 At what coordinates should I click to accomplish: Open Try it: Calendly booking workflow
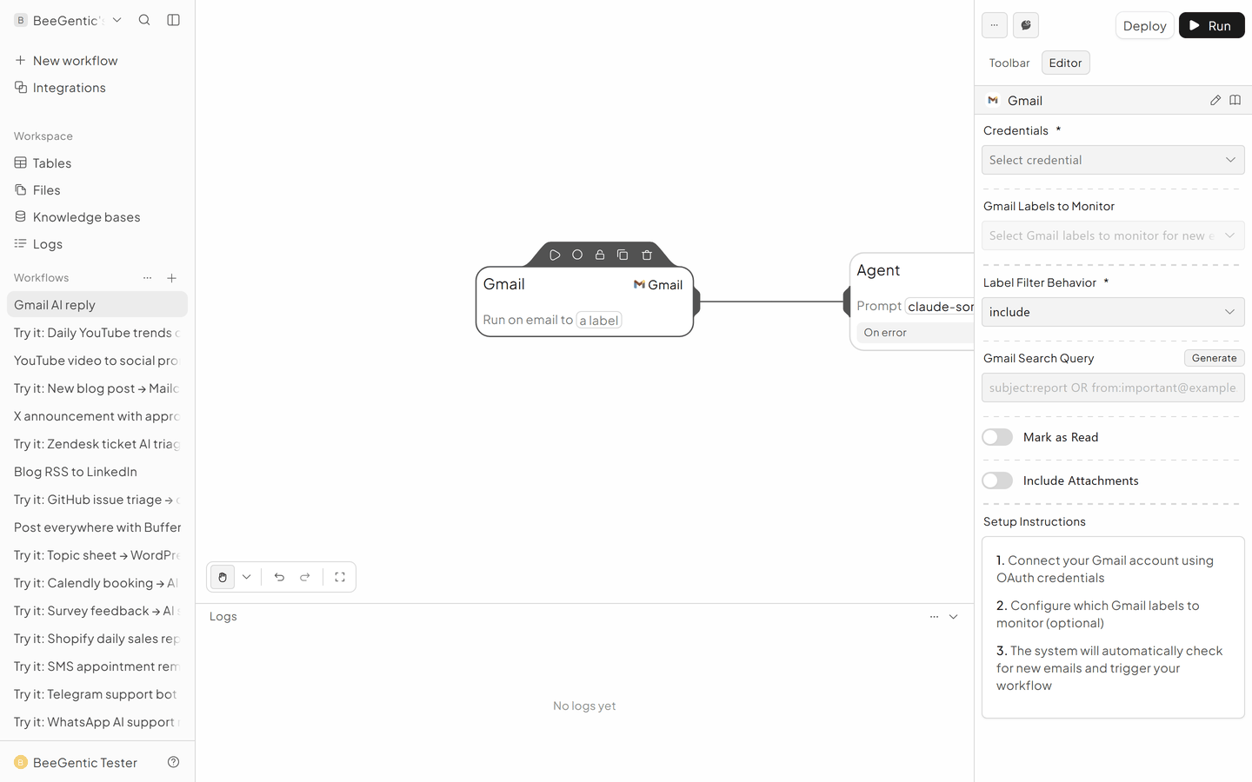coord(97,583)
